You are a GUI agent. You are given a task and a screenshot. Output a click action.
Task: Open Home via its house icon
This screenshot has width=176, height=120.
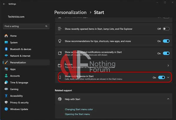[6, 36]
